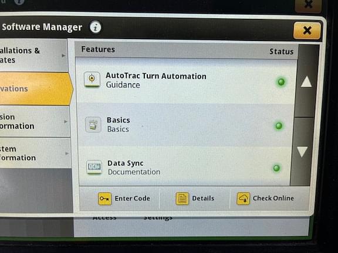
Task: Click the scroll up arrow in features list
Action: coord(306,82)
